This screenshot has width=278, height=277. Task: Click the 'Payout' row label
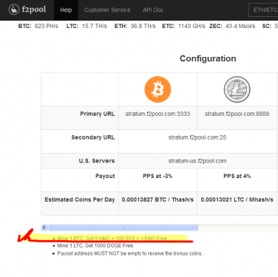click(x=105, y=177)
